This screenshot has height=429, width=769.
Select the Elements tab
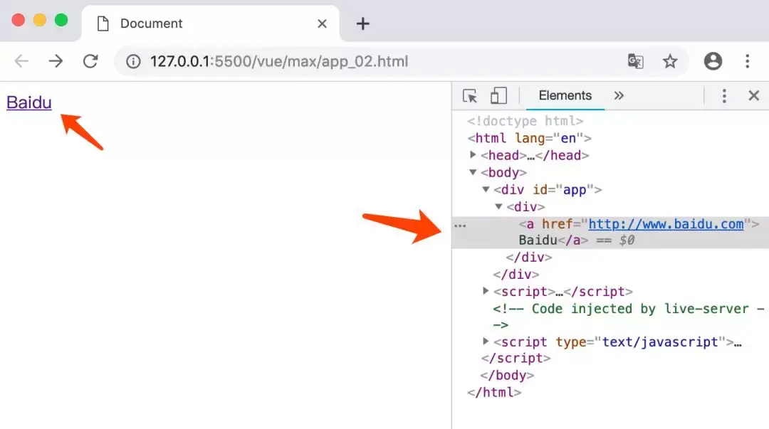pos(565,95)
